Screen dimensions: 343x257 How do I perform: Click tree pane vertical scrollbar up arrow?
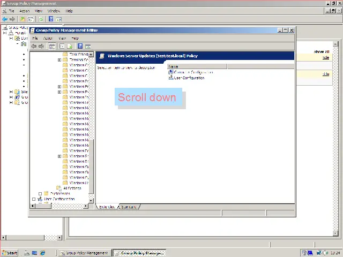pyautogui.click(x=91, y=54)
